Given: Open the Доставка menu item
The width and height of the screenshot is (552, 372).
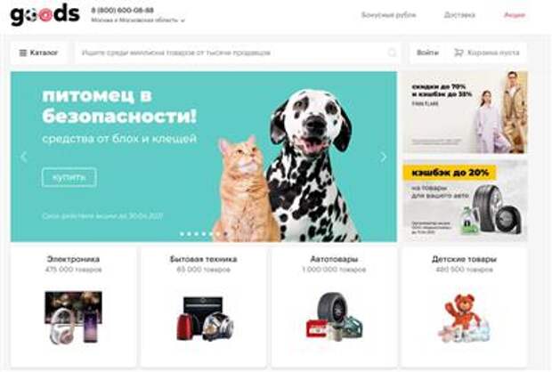Looking at the screenshot, I should pyautogui.click(x=459, y=15).
